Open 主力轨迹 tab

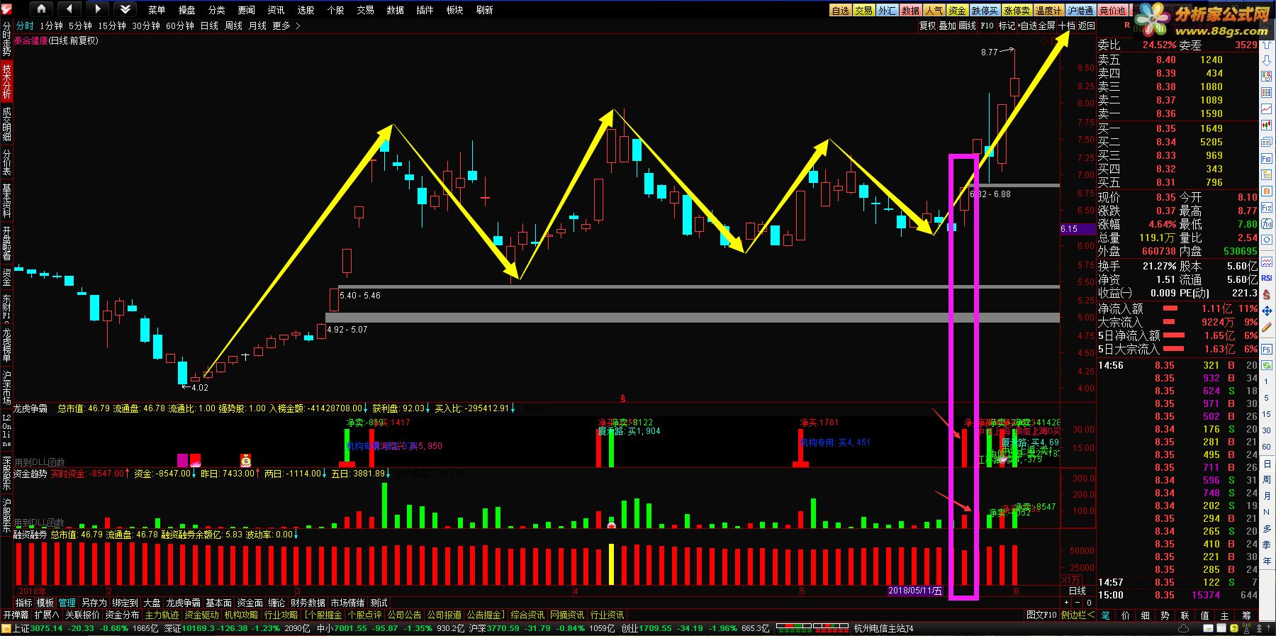(162, 615)
